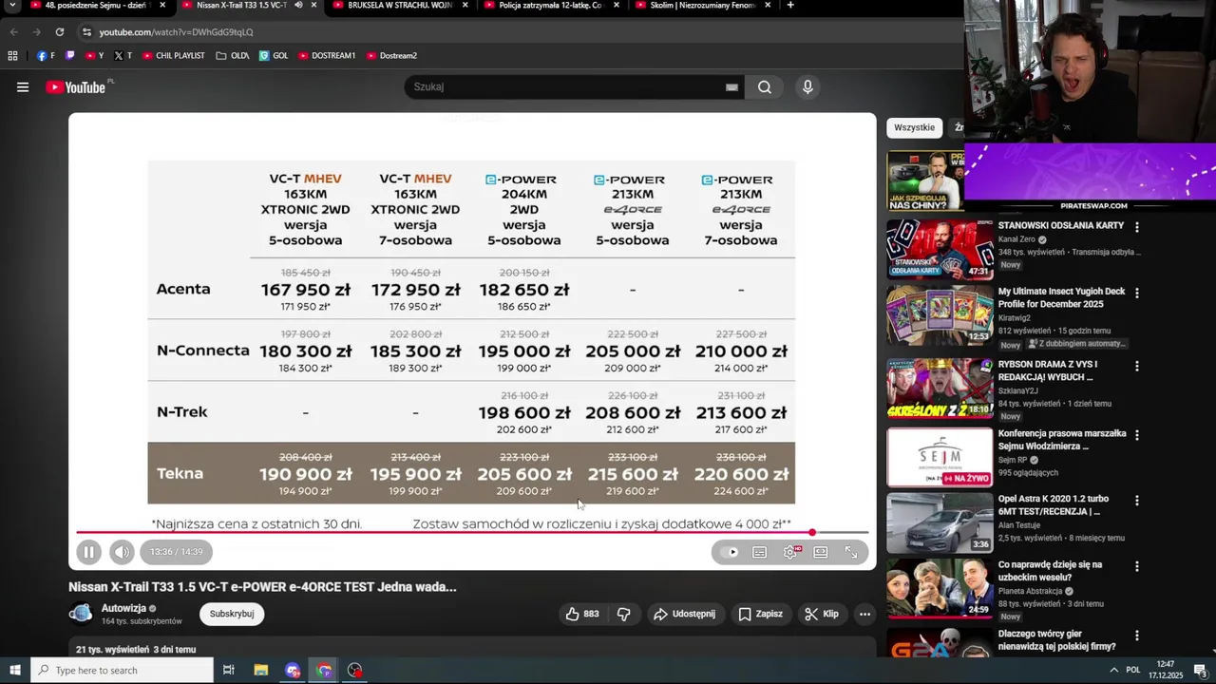Open File Explorer from the taskbar
This screenshot has height=684, width=1216.
point(261,671)
